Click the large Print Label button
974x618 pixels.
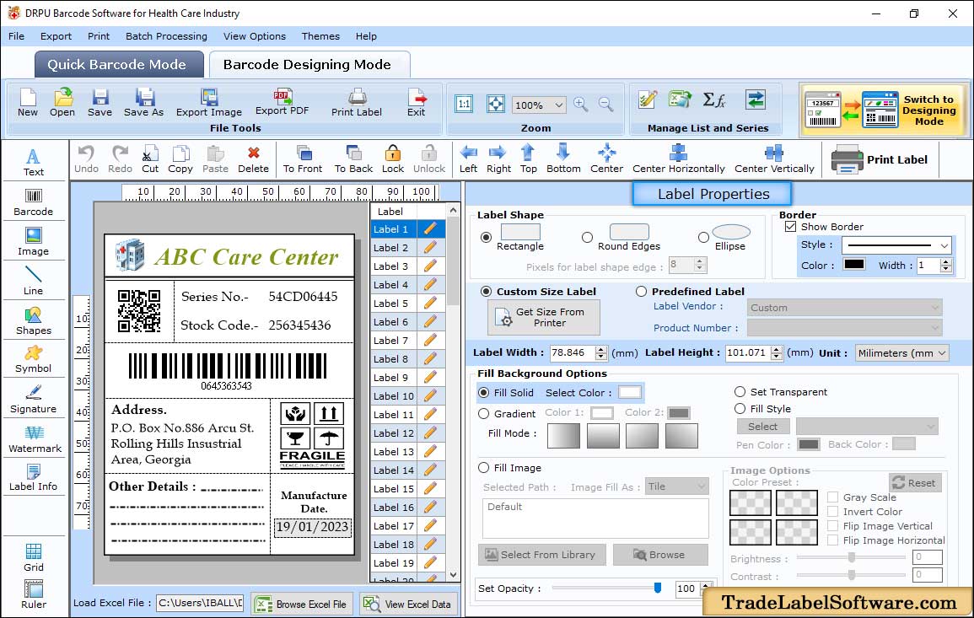[x=880, y=159]
